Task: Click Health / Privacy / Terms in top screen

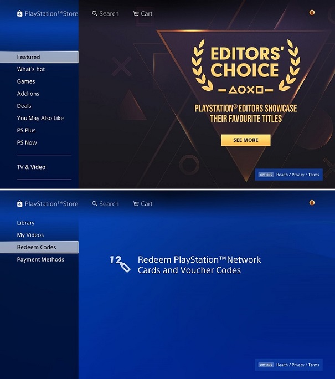Action: (297, 175)
